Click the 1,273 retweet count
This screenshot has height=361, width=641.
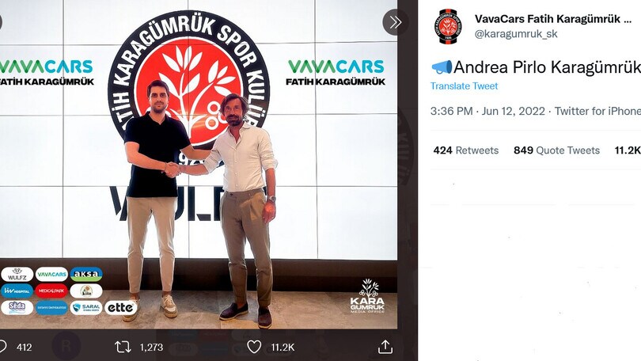[151, 348]
